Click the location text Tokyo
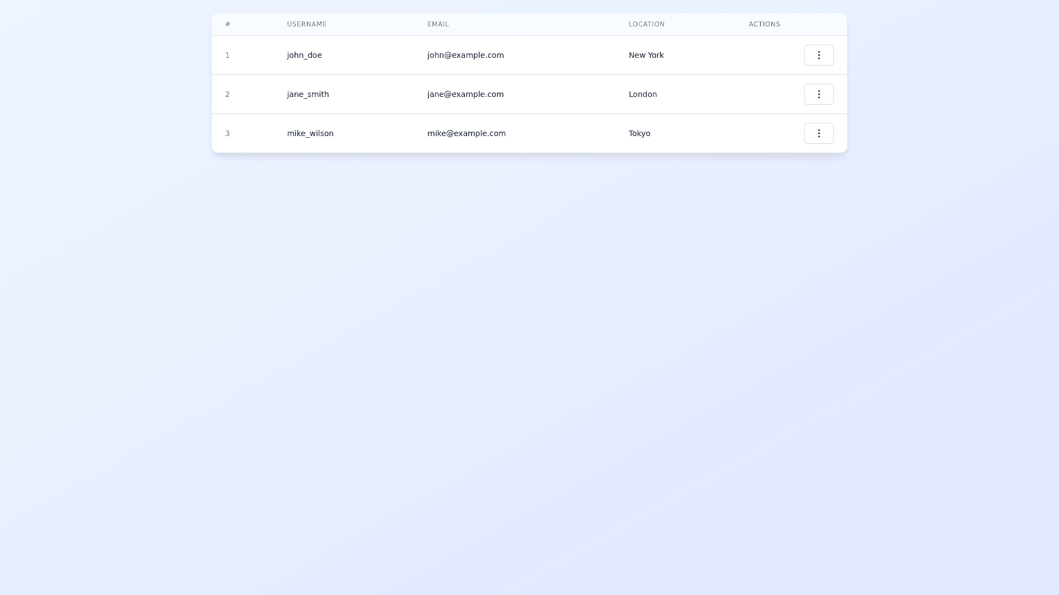The image size is (1059, 595). tap(639, 133)
